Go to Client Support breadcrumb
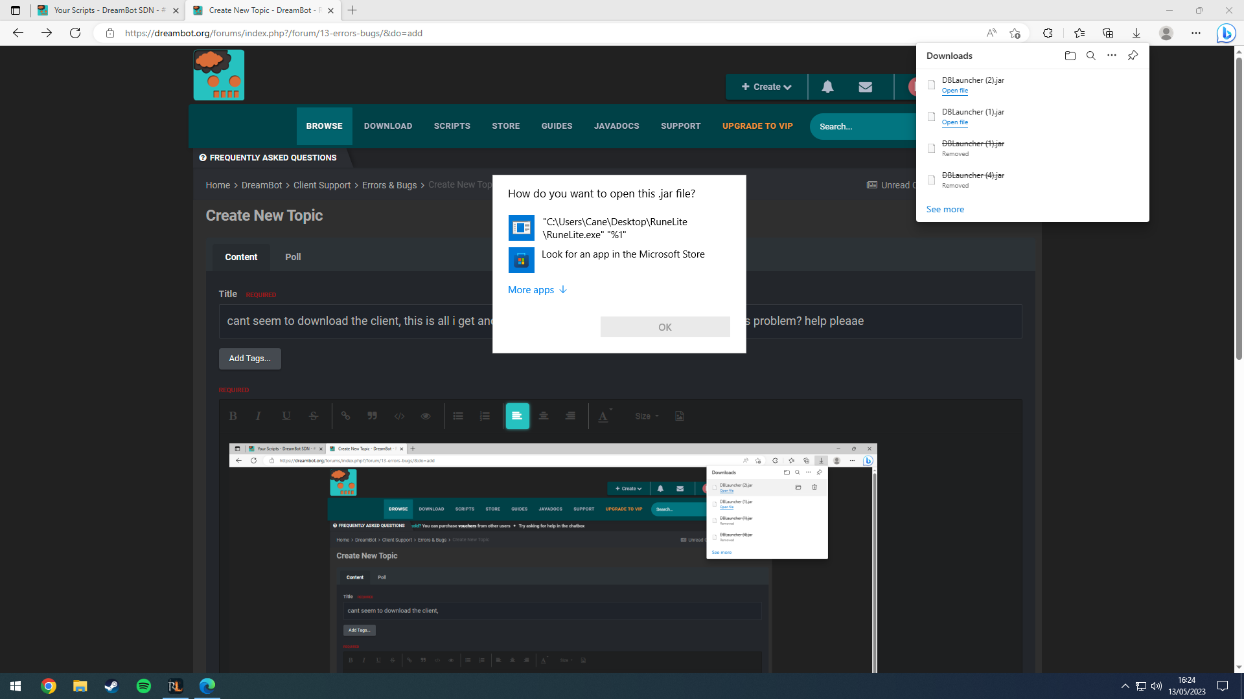Screen dimensions: 1244x699 (x=322, y=185)
